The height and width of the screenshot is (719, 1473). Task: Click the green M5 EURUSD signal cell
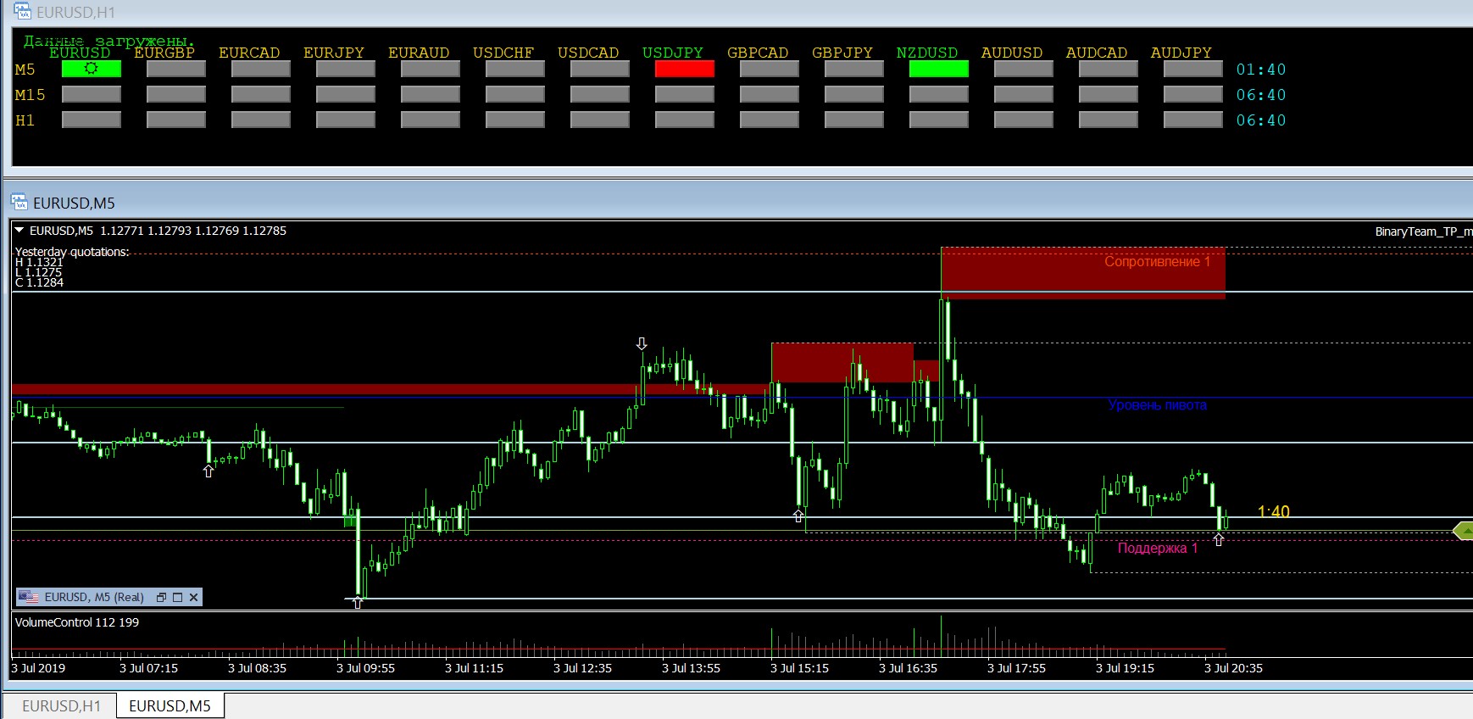click(92, 69)
